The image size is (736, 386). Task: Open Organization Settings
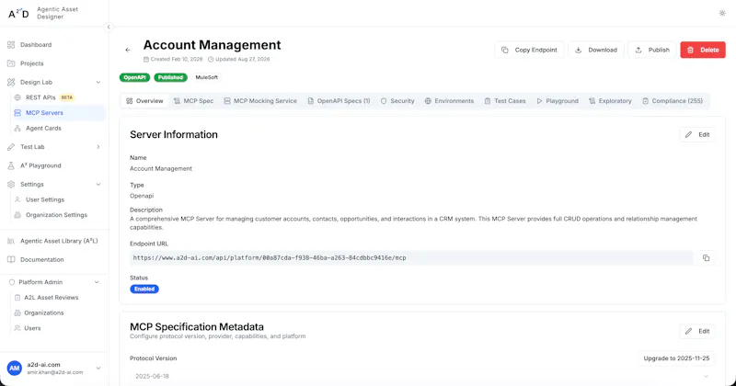(57, 215)
